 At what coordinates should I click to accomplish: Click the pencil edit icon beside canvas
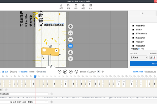click(70, 52)
